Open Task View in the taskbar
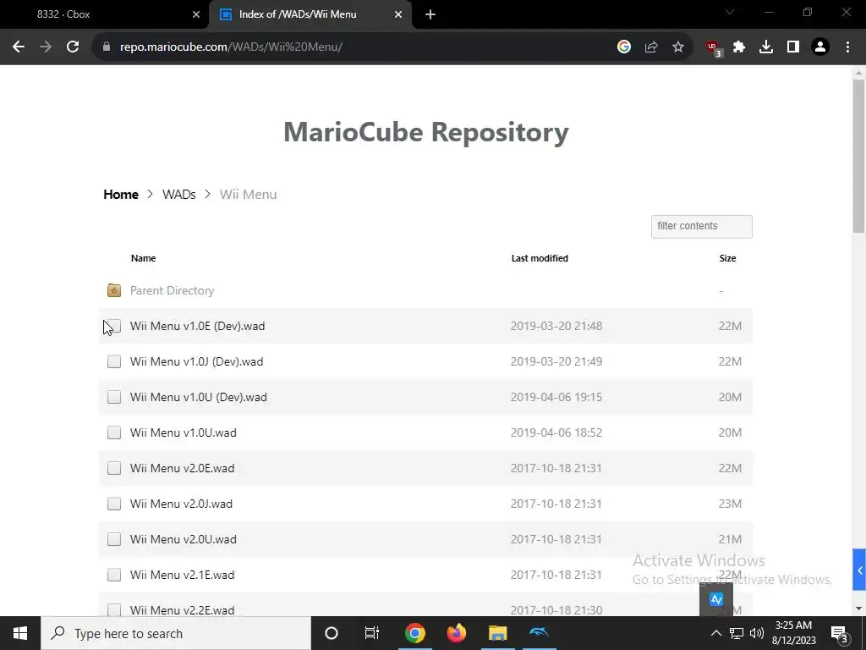Screen dimensions: 866x650 (372, 633)
